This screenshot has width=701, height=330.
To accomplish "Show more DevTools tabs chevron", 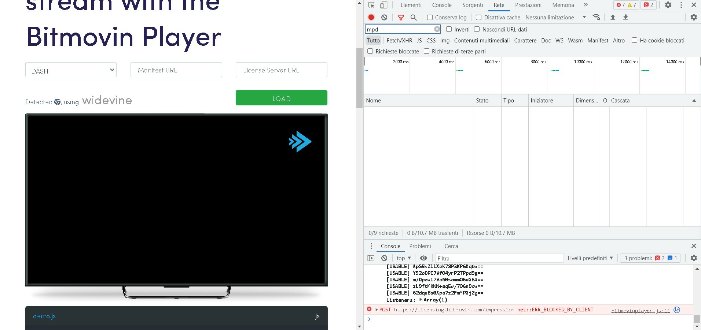I will (586, 5).
